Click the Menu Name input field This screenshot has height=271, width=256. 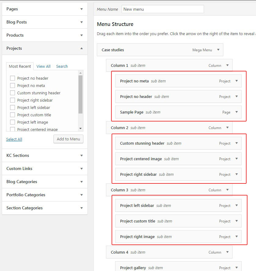[163, 9]
